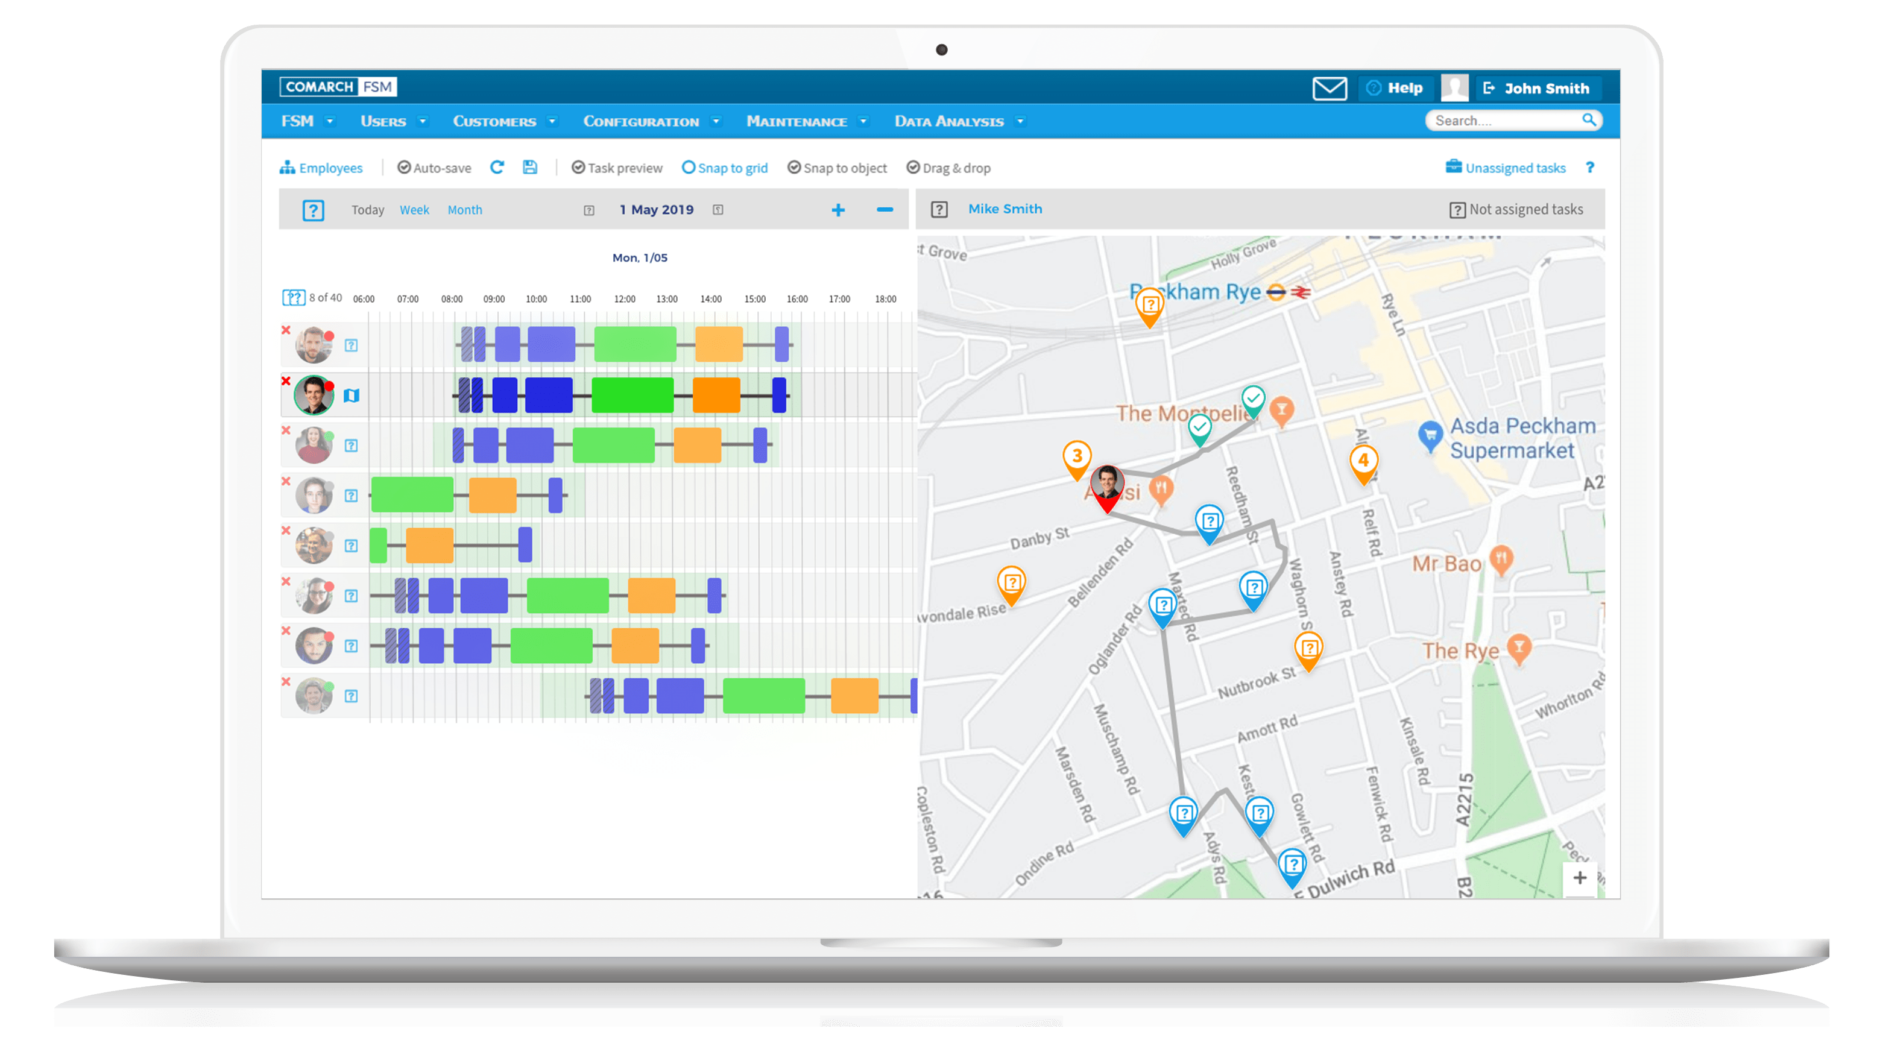This screenshot has width=1877, height=1043.
Task: Open messages via the envelope icon
Action: coord(1330,88)
